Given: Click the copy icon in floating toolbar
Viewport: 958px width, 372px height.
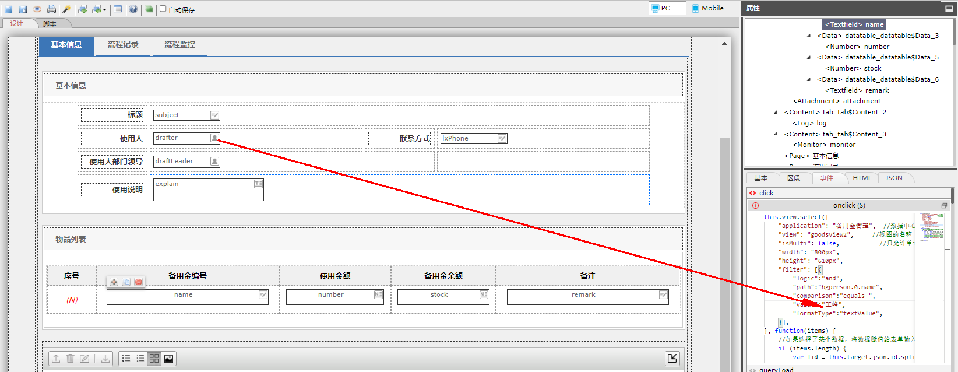Looking at the screenshot, I should point(126,282).
